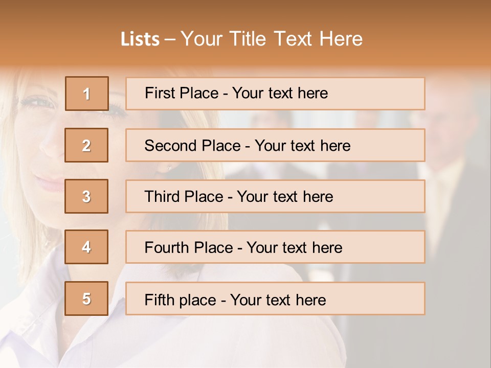Click the Second Place text bar

click(275, 145)
